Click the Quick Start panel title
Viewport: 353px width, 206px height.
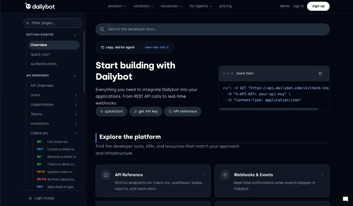click(245, 73)
